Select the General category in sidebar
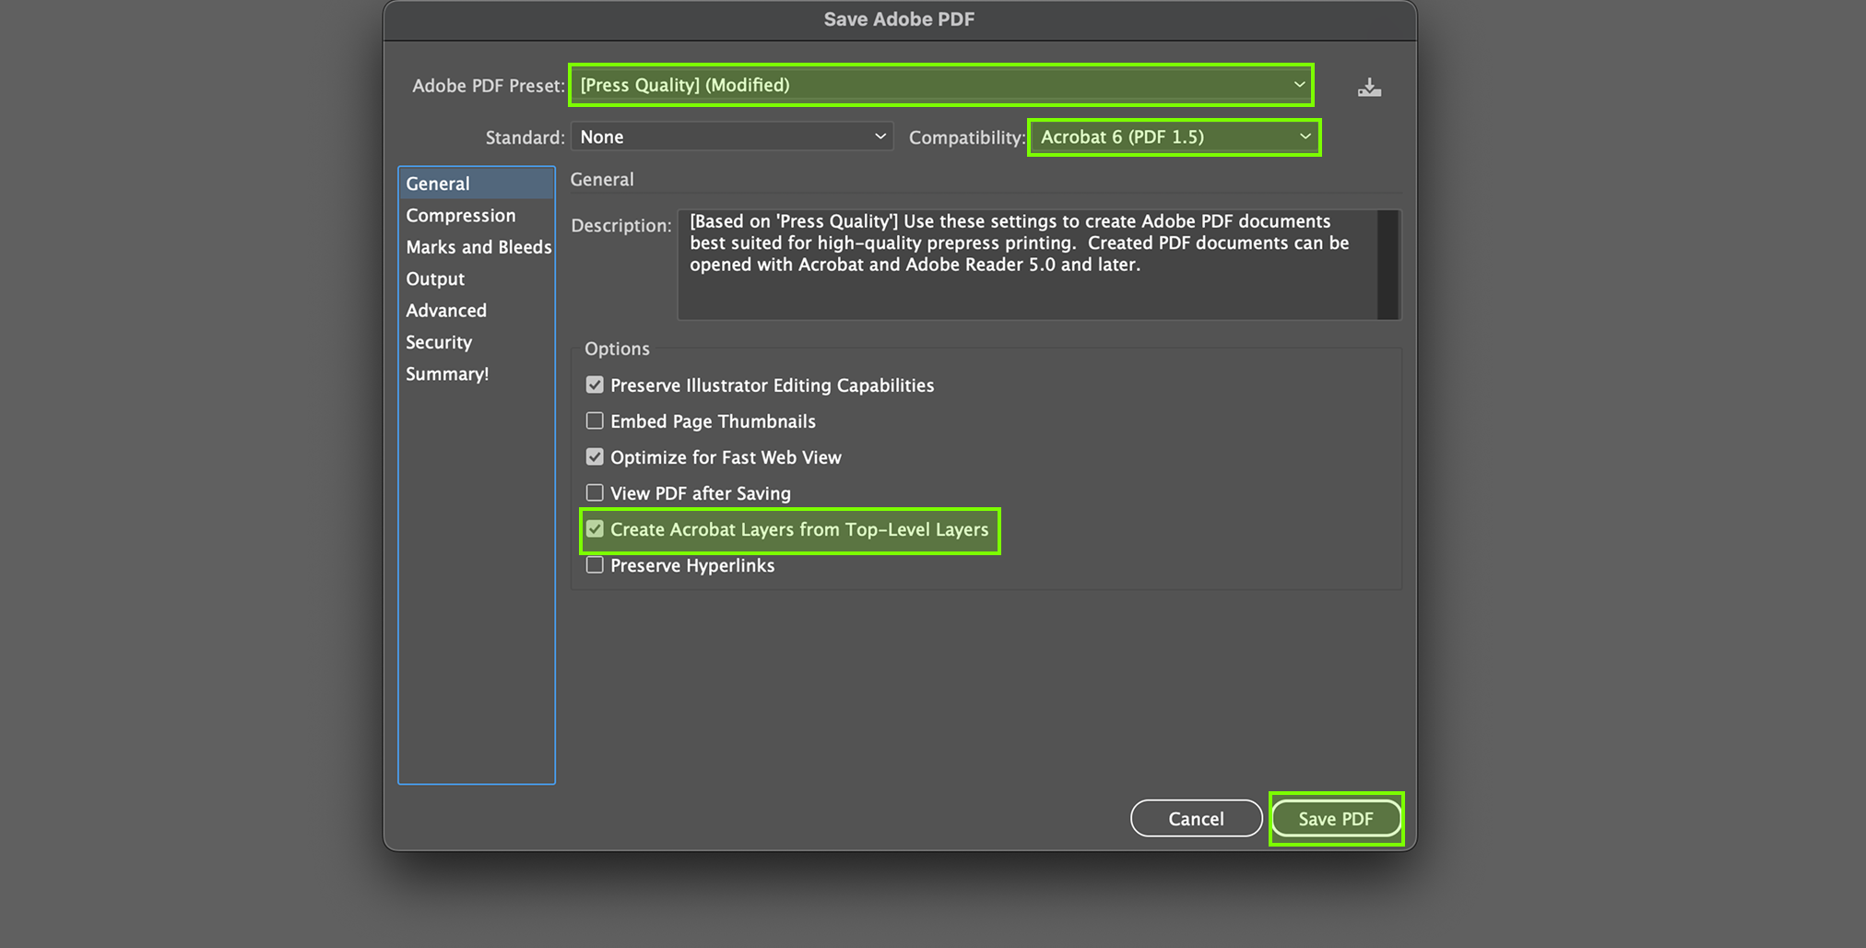The height and width of the screenshot is (948, 1866). (x=438, y=184)
